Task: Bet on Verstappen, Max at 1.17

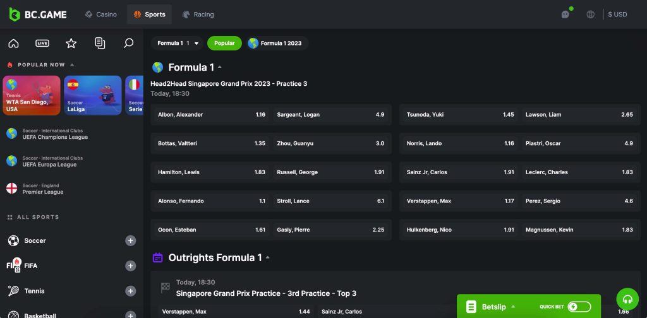Action: [x=460, y=201]
